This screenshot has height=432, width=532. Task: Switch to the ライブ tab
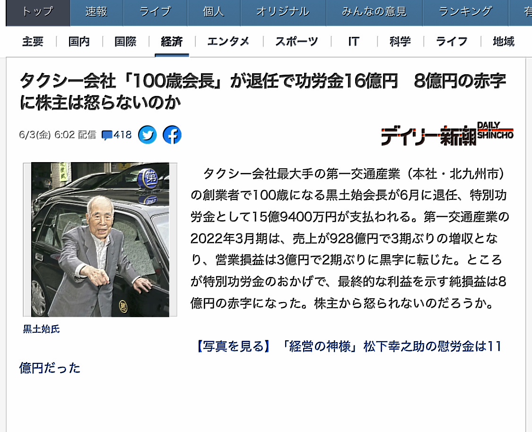[156, 13]
